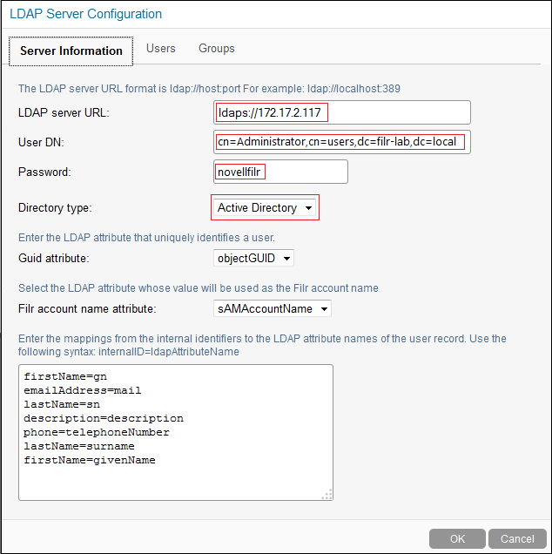Switch to the Users tab
Viewport: 552px width, 554px height.
[x=161, y=49]
